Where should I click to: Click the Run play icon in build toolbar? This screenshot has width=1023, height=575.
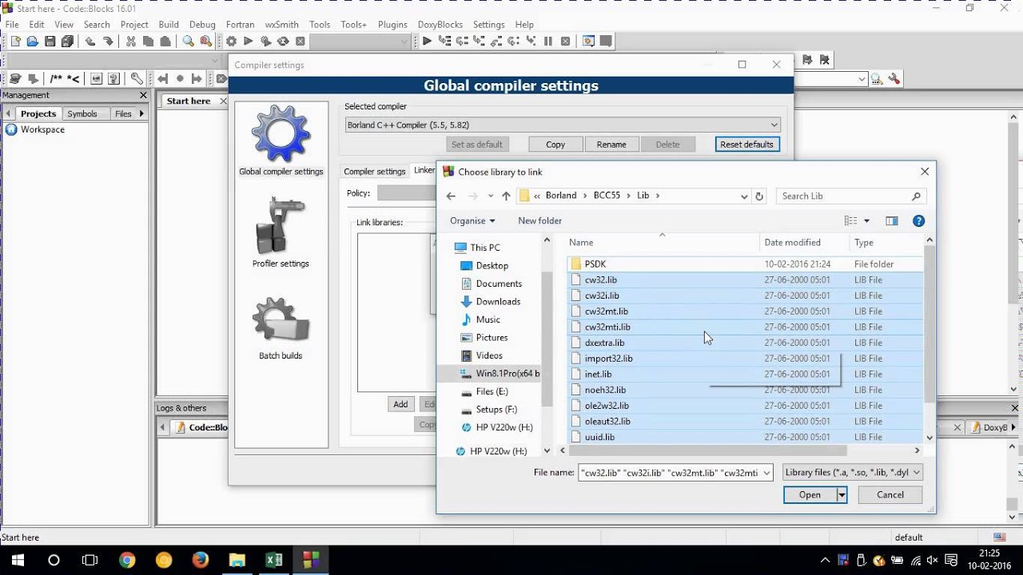point(249,42)
